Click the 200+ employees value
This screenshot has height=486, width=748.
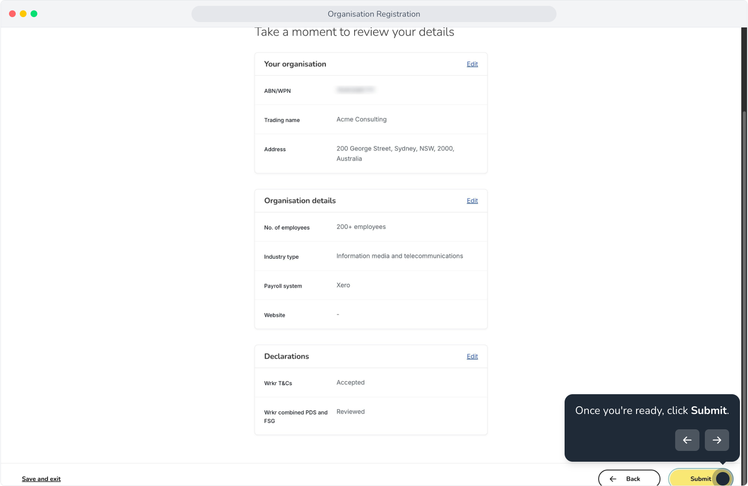[x=361, y=227]
